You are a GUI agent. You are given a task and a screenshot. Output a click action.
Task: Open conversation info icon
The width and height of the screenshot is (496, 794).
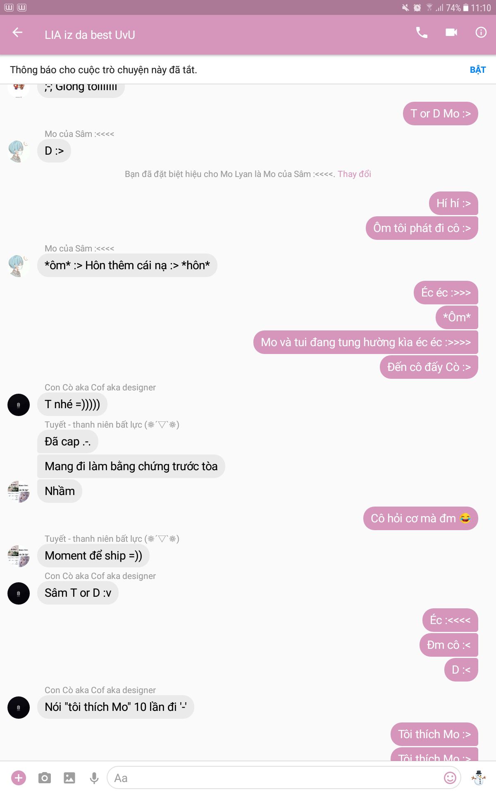[481, 32]
